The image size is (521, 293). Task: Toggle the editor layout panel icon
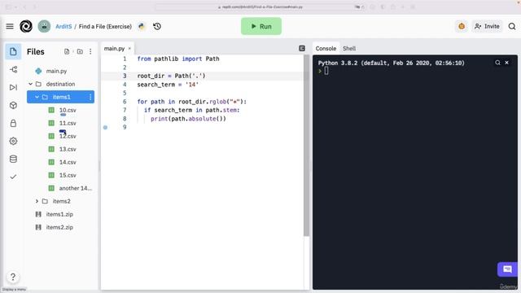pos(302,49)
